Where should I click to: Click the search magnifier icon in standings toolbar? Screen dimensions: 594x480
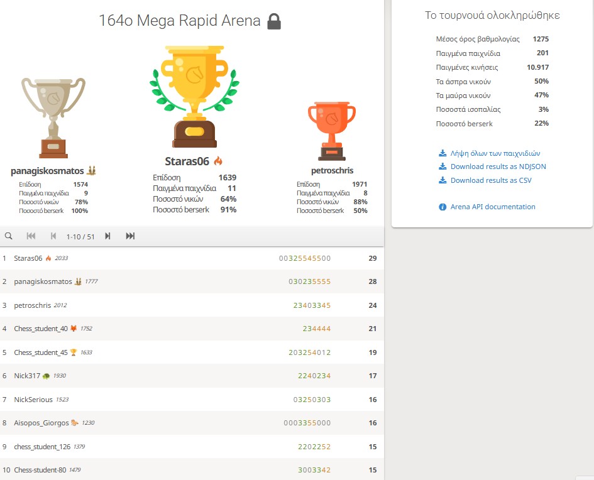tap(8, 236)
